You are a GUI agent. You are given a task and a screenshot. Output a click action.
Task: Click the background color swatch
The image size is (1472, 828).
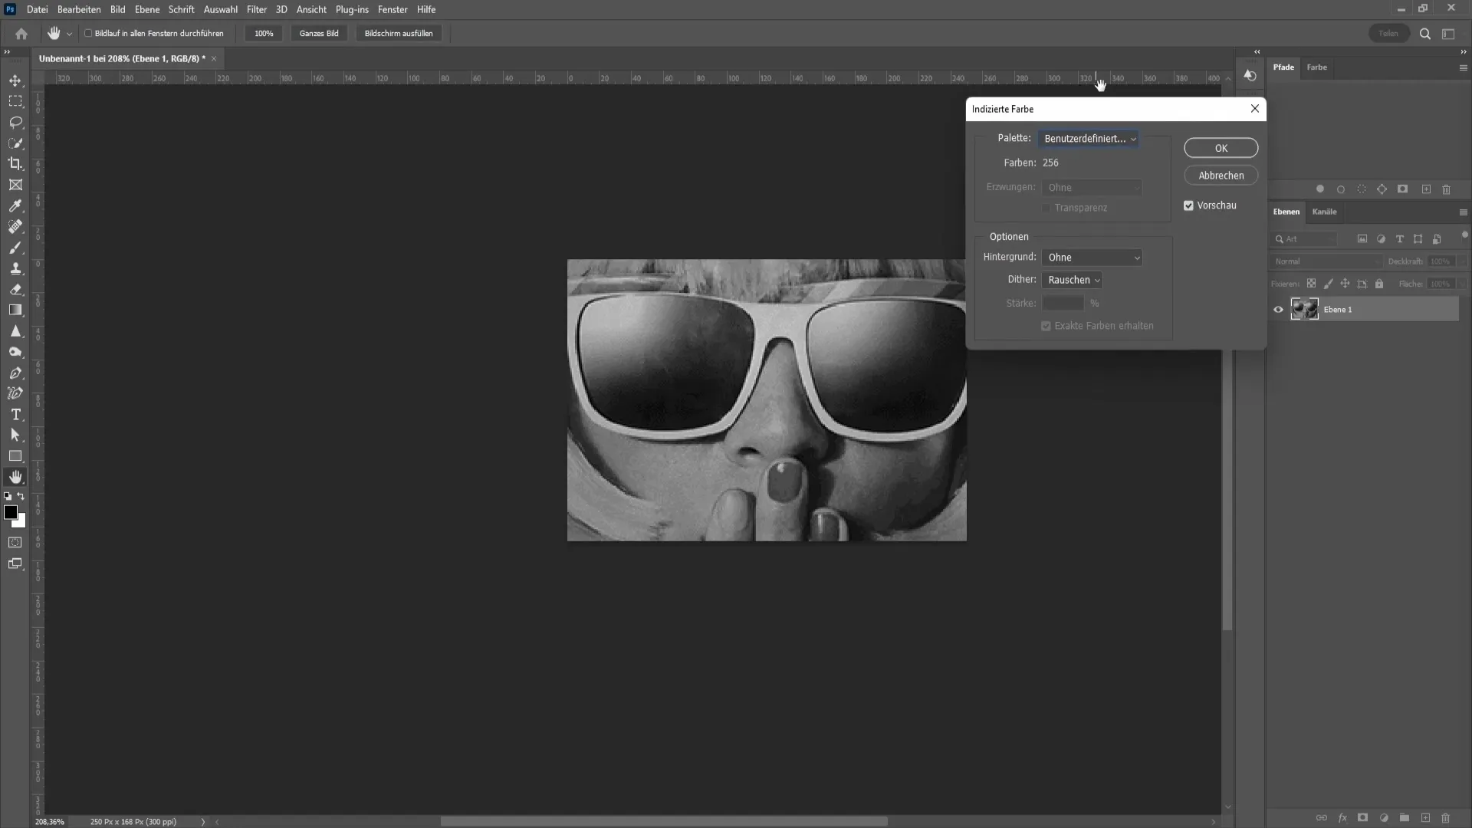coord(21,523)
